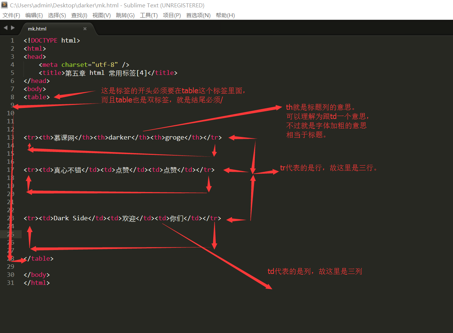The image size is (453, 333).
Task: Open the 文件(F) menu
Action: point(11,15)
